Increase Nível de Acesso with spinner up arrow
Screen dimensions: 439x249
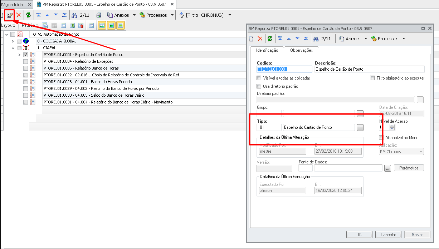pyautogui.click(x=392, y=126)
